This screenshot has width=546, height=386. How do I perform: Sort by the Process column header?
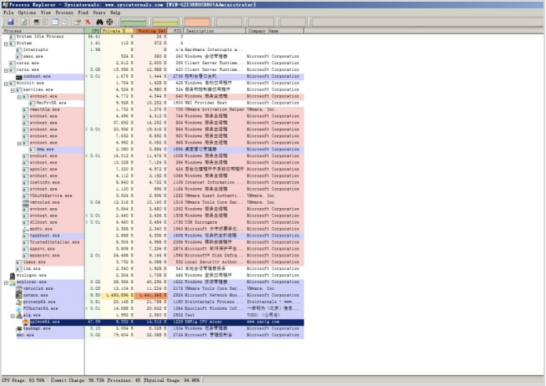coord(43,31)
